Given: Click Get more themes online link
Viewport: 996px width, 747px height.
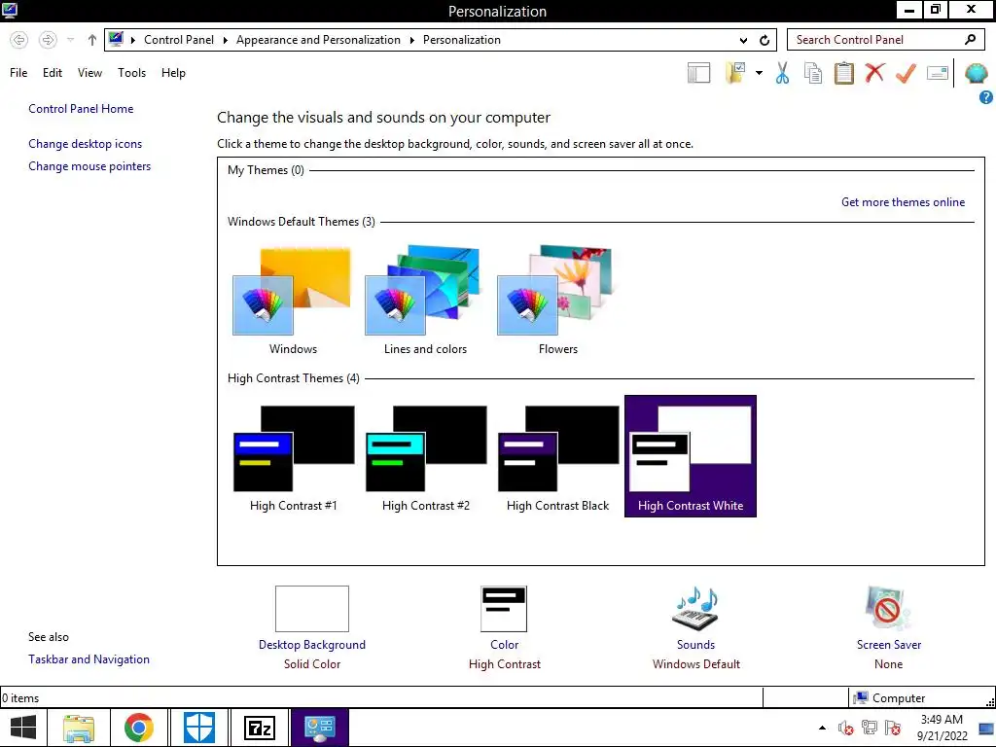Looking at the screenshot, I should coord(903,202).
